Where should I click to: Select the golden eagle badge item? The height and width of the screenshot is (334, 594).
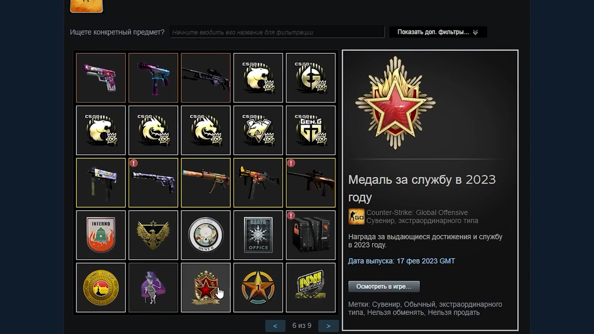tap(153, 235)
